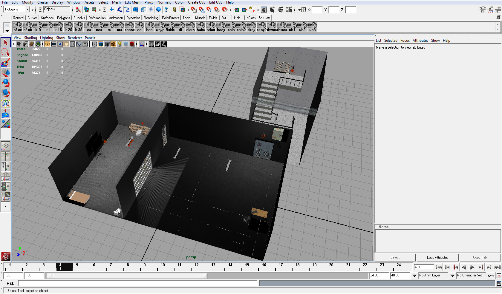Open shelf menu down arrow
This screenshot has width=502, height=294.
tap(7, 30)
